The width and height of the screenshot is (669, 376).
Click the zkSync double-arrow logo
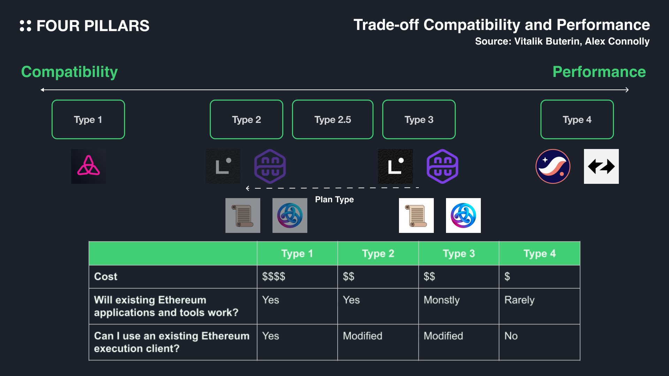click(x=601, y=166)
